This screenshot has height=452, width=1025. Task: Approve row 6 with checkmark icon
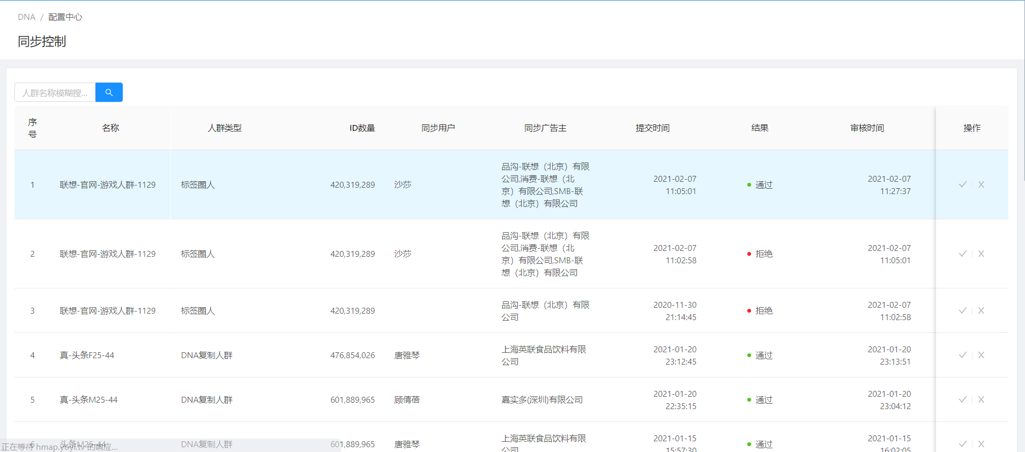click(963, 444)
